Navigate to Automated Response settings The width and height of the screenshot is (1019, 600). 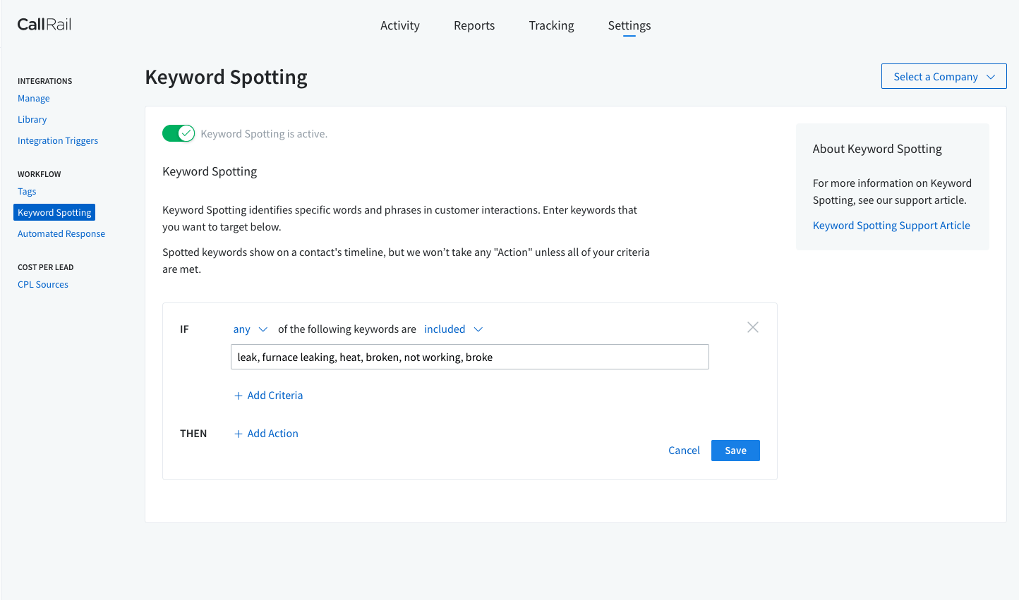coord(61,233)
